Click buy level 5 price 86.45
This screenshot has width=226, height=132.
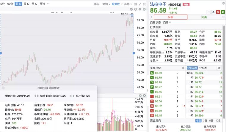point(158,116)
